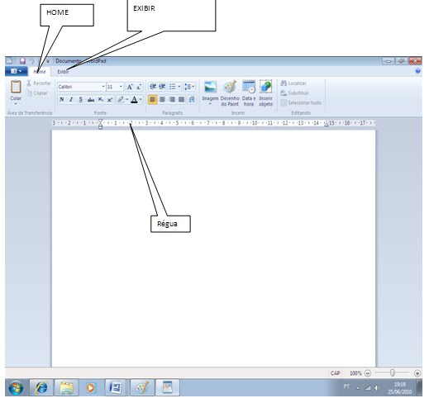429x403 pixels.
Task: Click Inserir objeto
Action: pyautogui.click(x=265, y=93)
